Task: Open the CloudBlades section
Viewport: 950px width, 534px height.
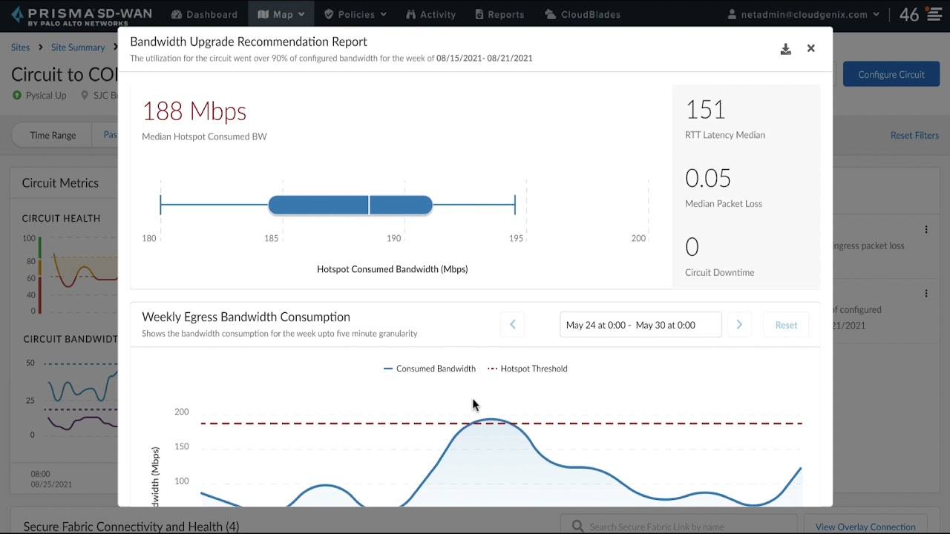Action: tap(583, 14)
